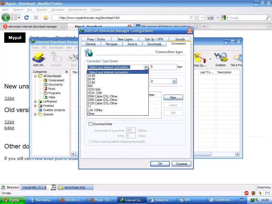Click the Adblock Plus icon in status bar

pyautogui.click(x=246, y=193)
